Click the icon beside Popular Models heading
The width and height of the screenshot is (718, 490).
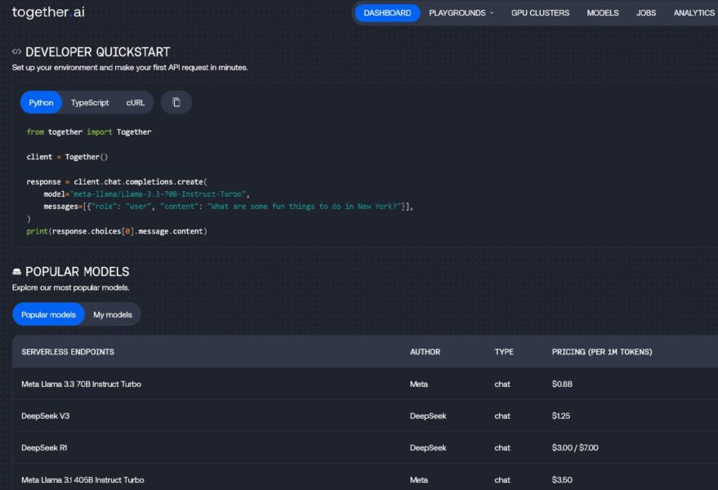[x=16, y=272]
